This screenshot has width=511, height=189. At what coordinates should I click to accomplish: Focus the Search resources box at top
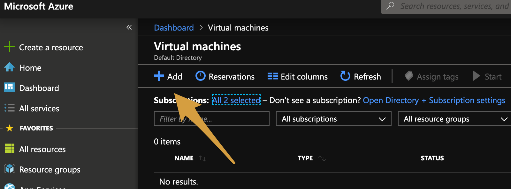pyautogui.click(x=454, y=6)
